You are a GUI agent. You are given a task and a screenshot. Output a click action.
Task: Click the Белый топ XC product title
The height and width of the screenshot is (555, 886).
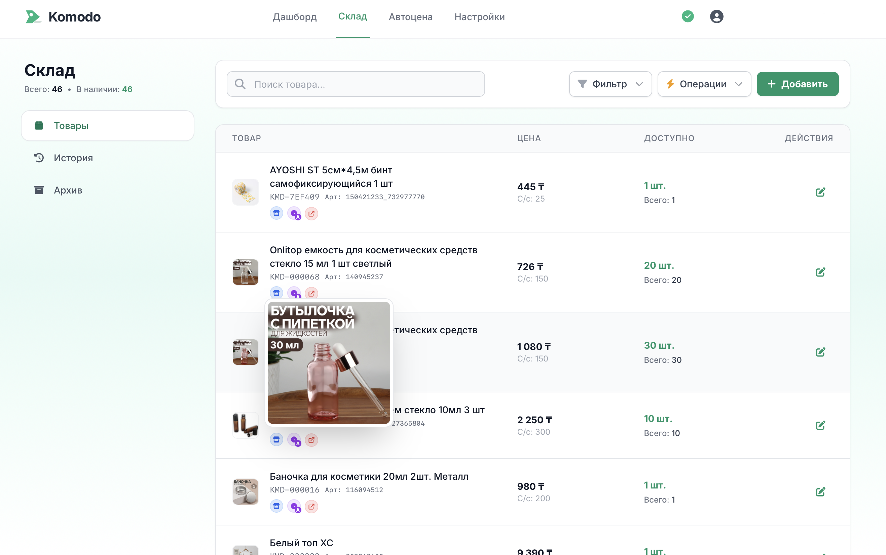pyautogui.click(x=301, y=543)
